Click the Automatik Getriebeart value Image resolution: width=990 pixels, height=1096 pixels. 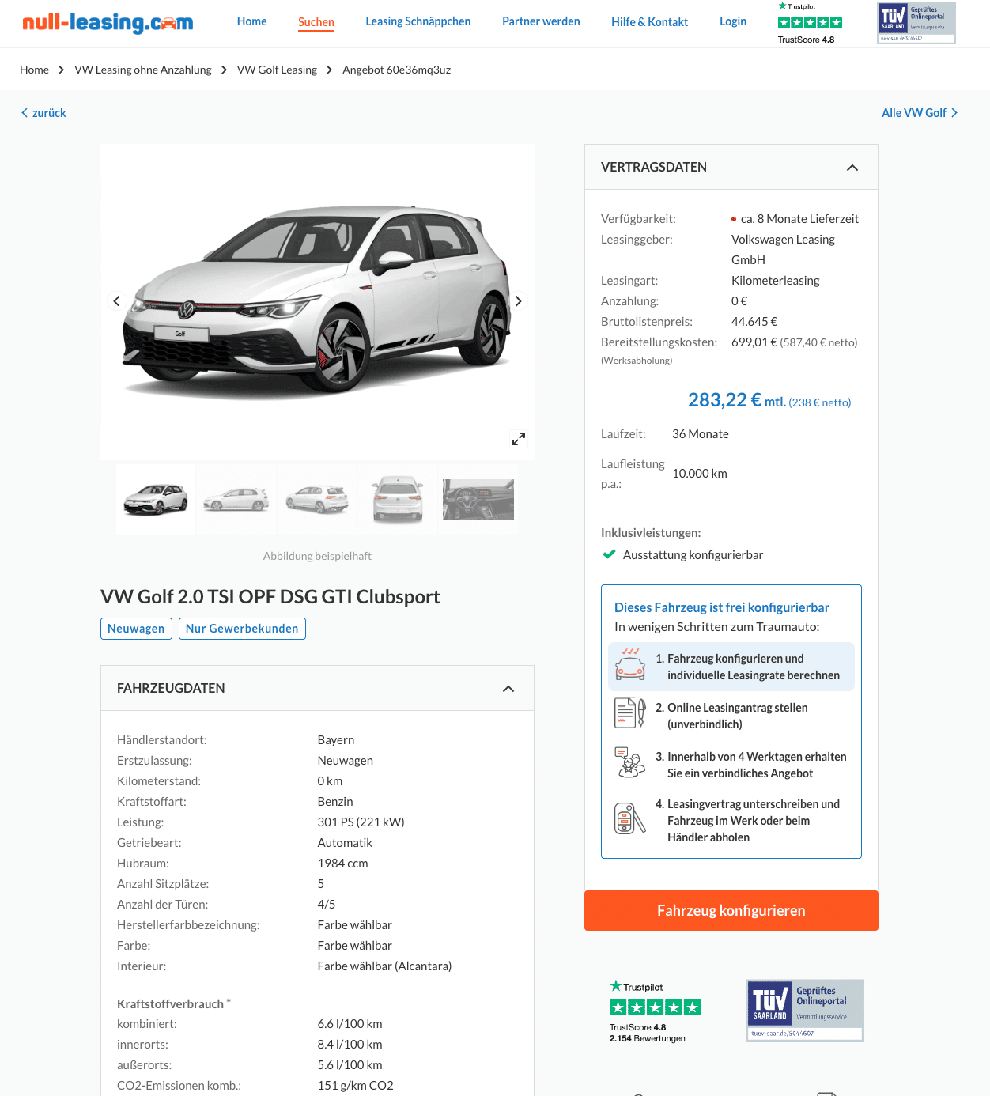point(345,843)
